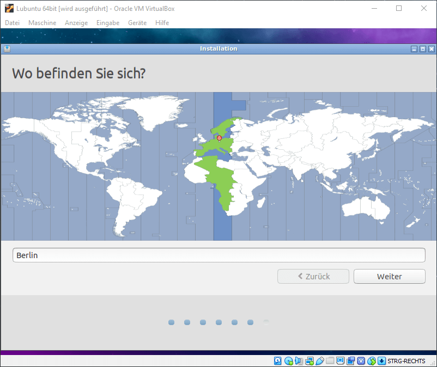This screenshot has height=367, width=437.
Task: Close the Installation window
Action: [432, 49]
